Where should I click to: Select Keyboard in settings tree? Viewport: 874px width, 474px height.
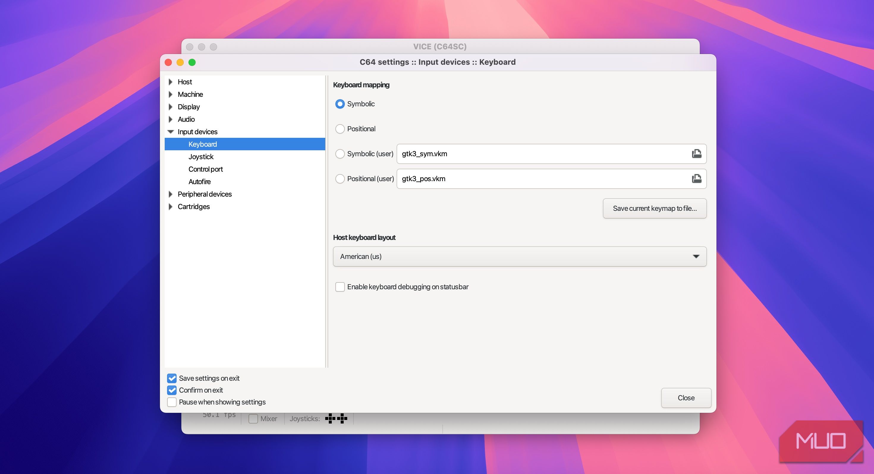pos(245,144)
